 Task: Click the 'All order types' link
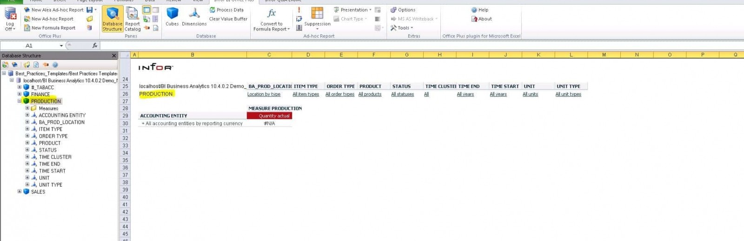point(340,94)
